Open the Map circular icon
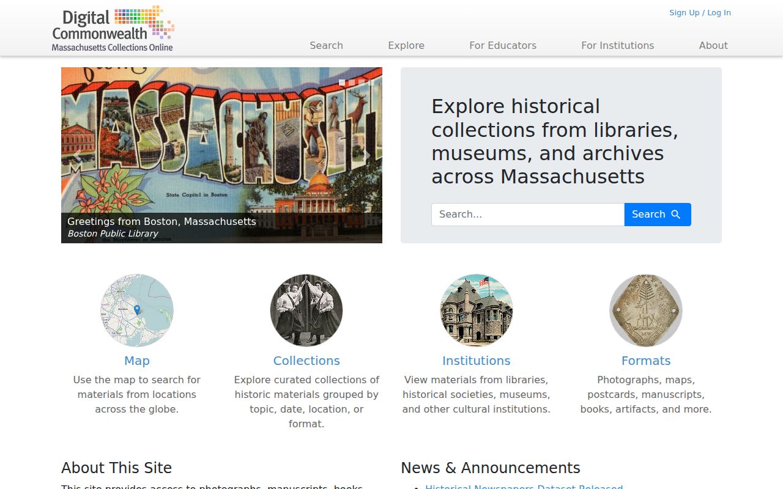This screenshot has width=783, height=489. [137, 311]
